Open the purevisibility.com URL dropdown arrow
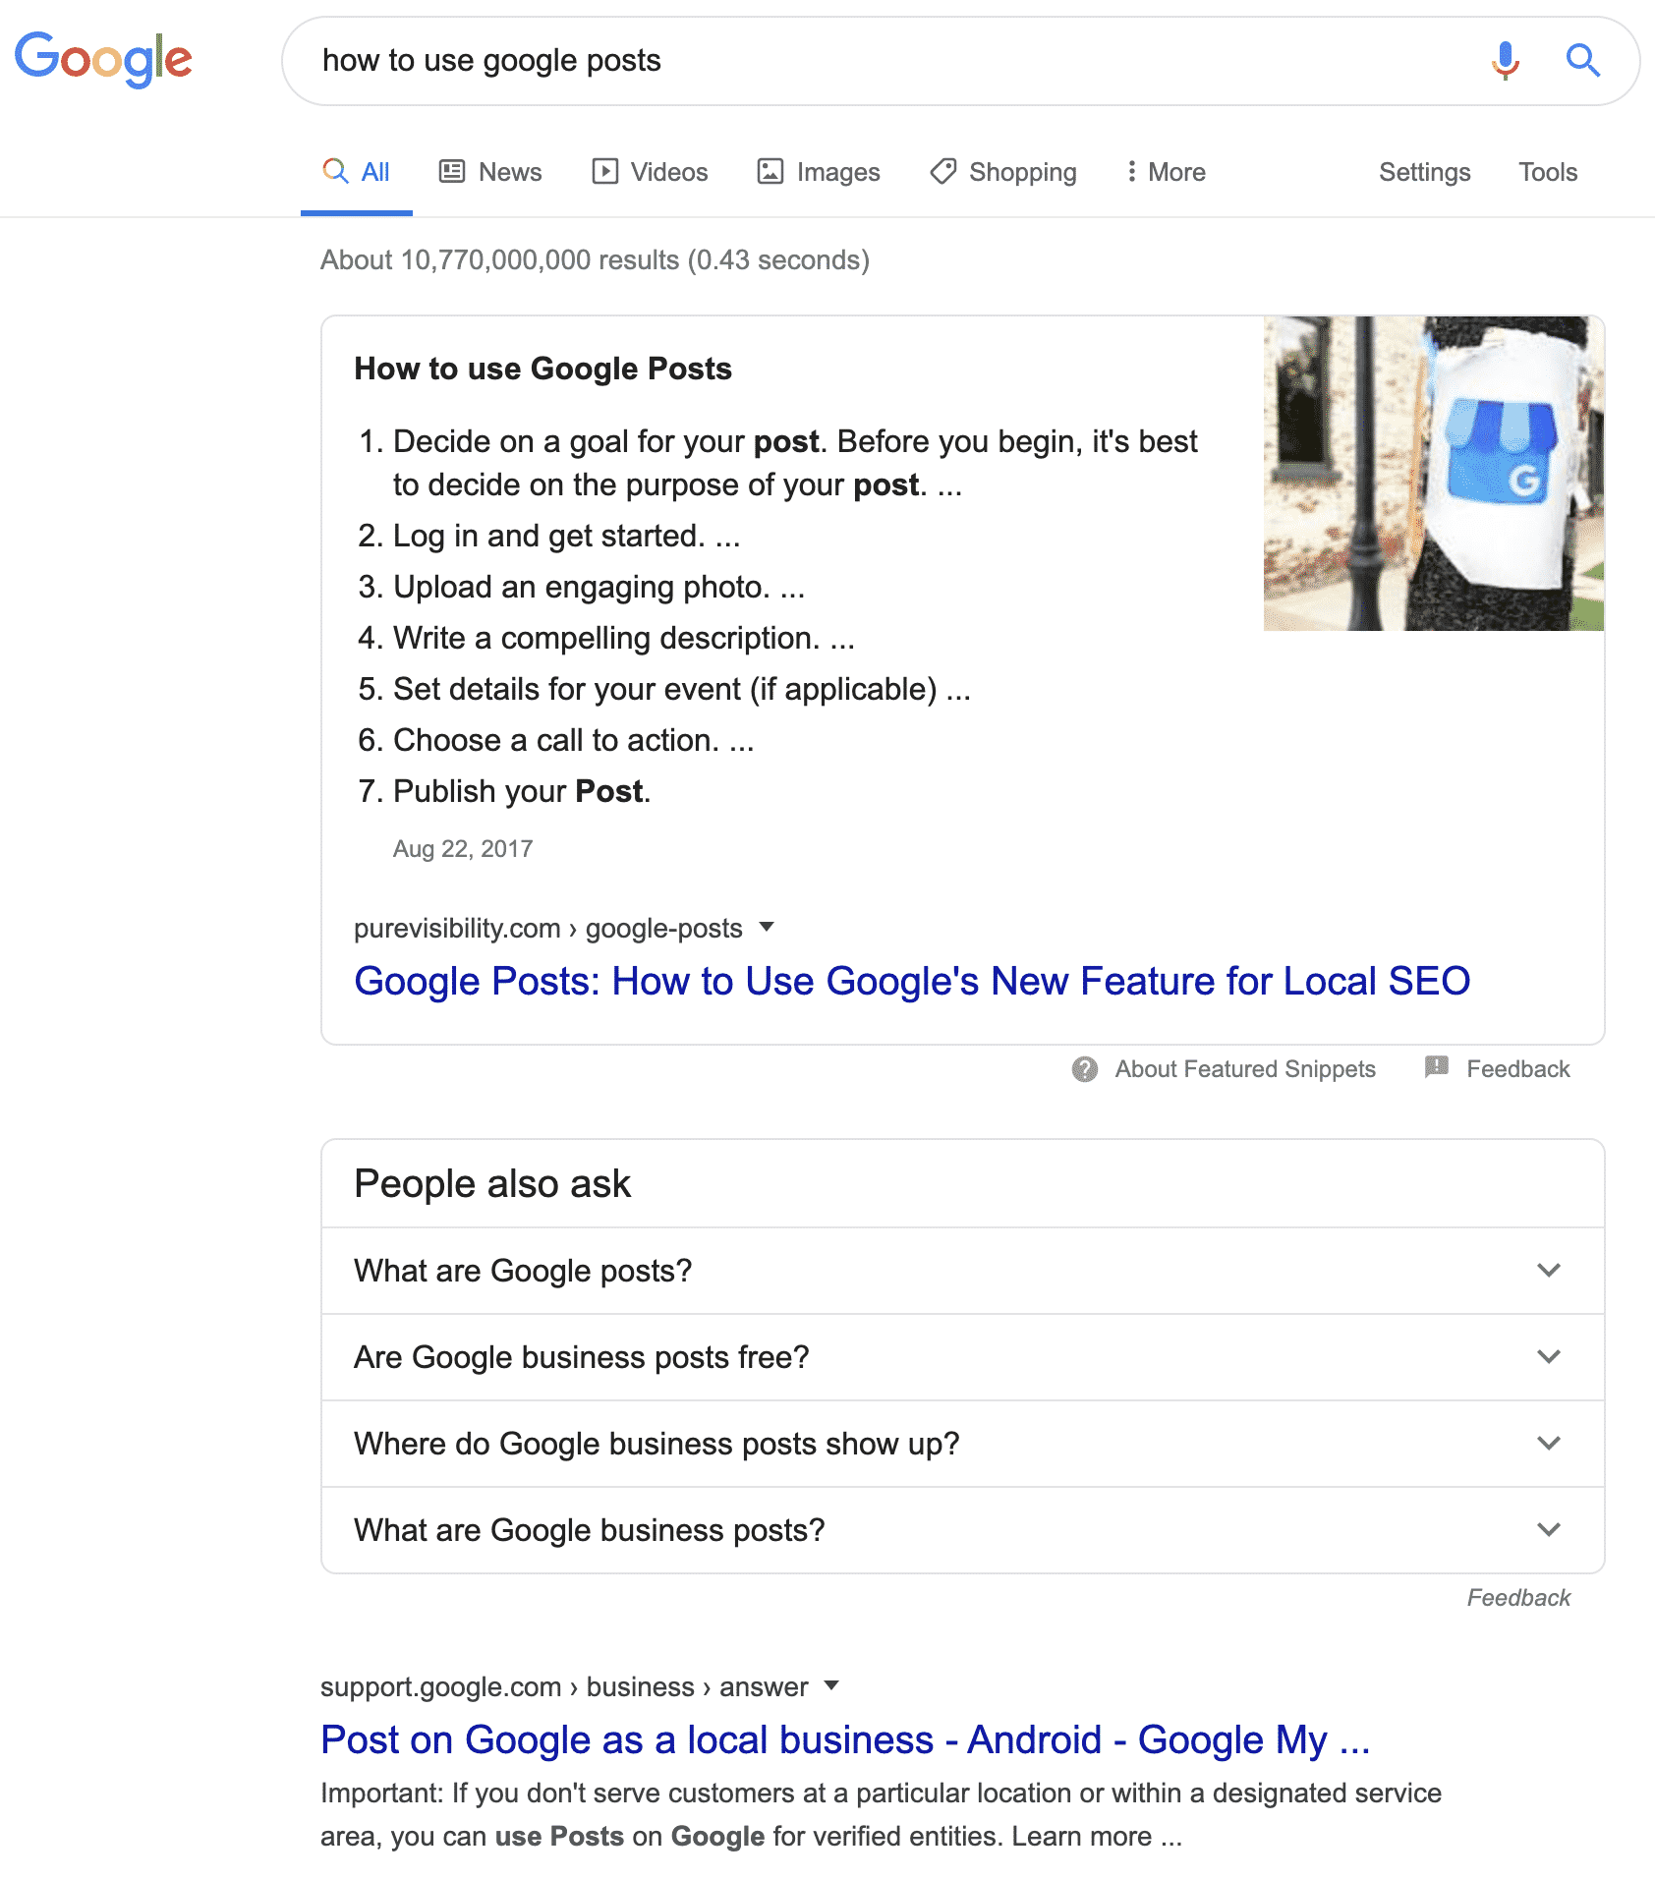The height and width of the screenshot is (1879, 1655). (768, 928)
